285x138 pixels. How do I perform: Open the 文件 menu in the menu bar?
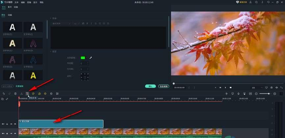click(16, 2)
